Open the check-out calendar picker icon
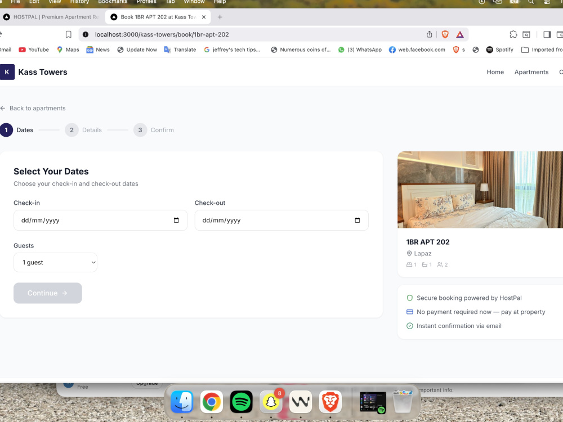 tap(358, 221)
